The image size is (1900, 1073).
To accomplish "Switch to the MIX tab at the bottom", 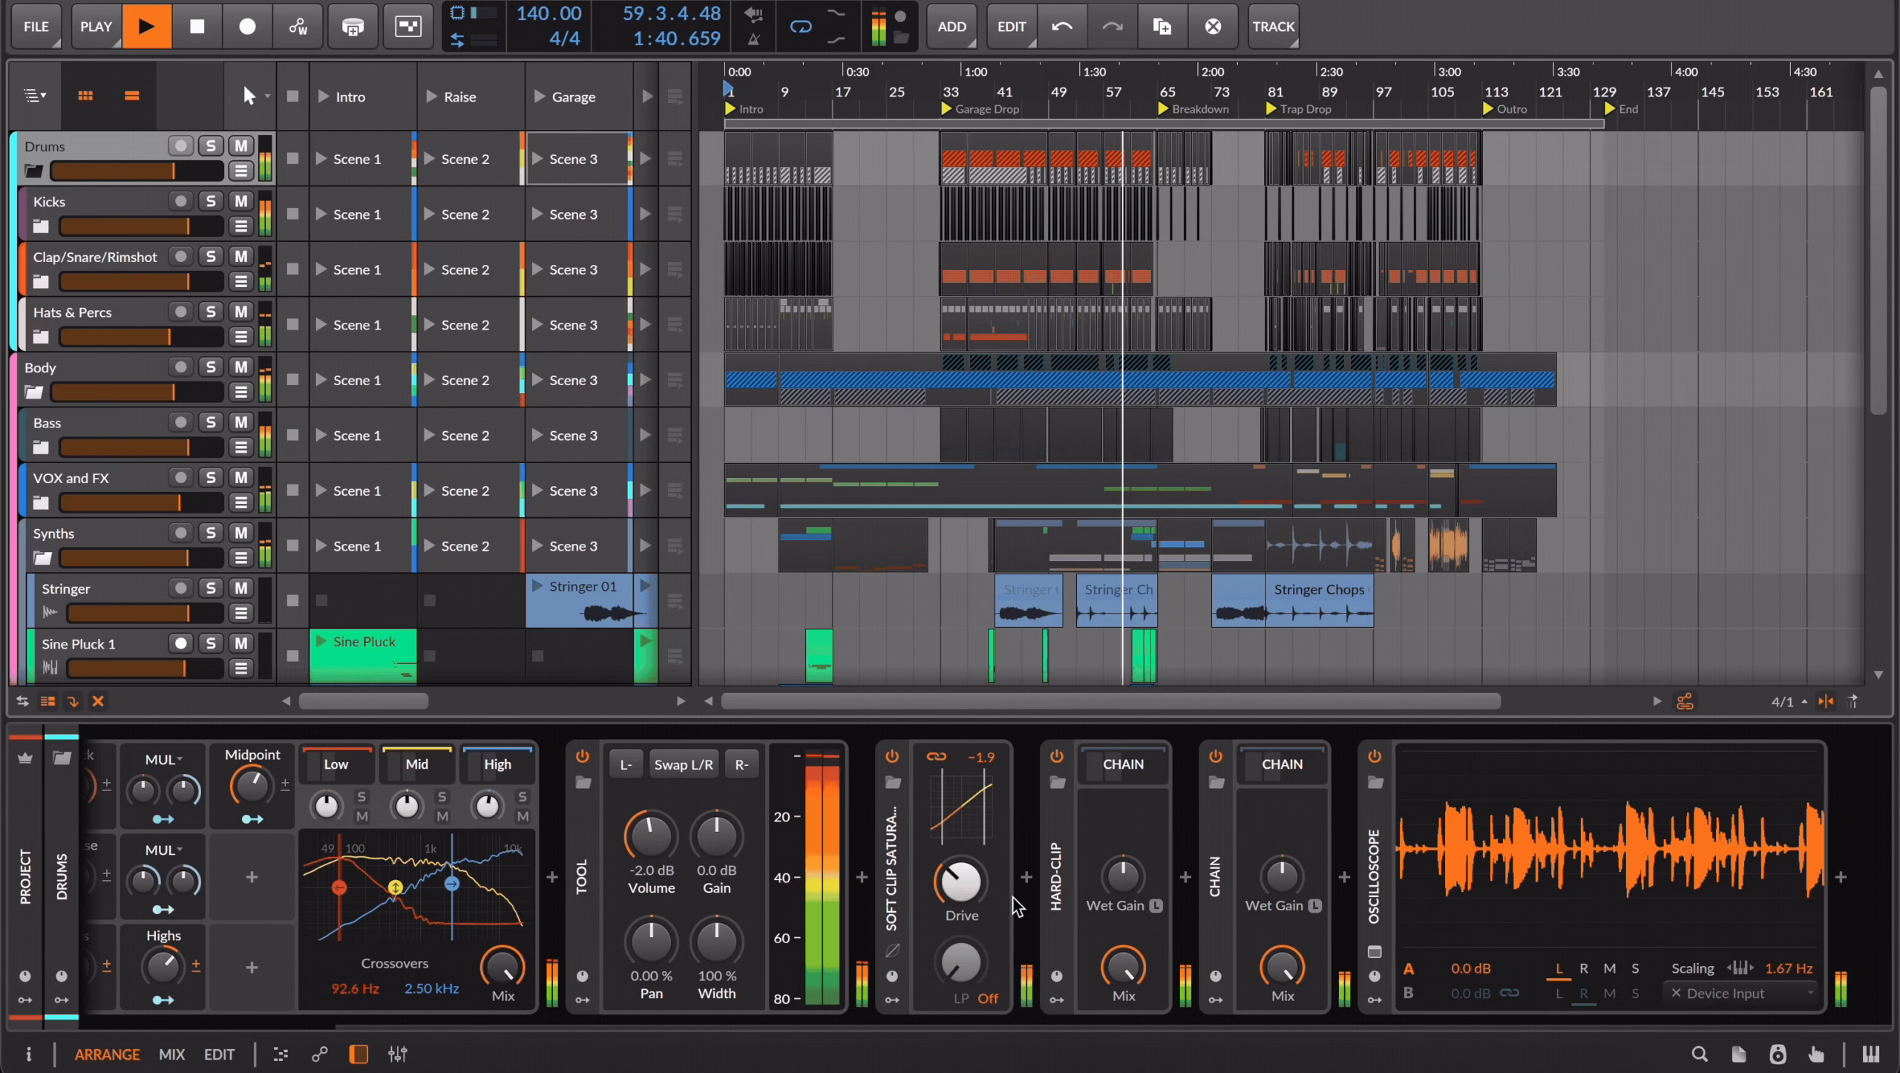I will pos(171,1054).
